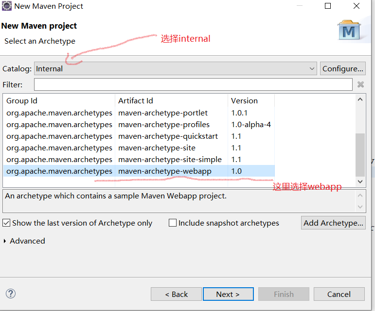Maximize the New Maven Project window

coord(328,6)
